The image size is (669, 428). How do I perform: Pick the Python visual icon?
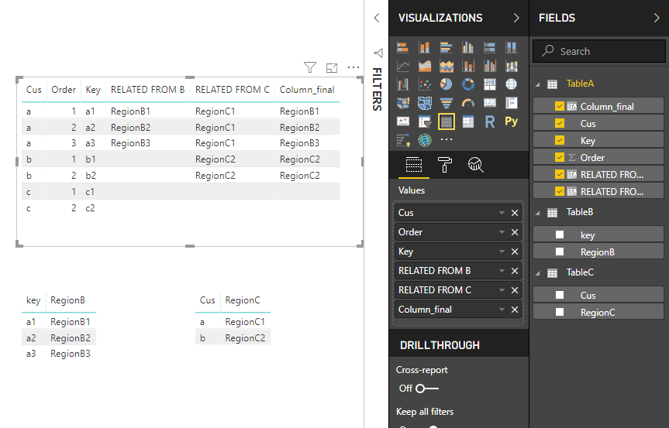(511, 122)
